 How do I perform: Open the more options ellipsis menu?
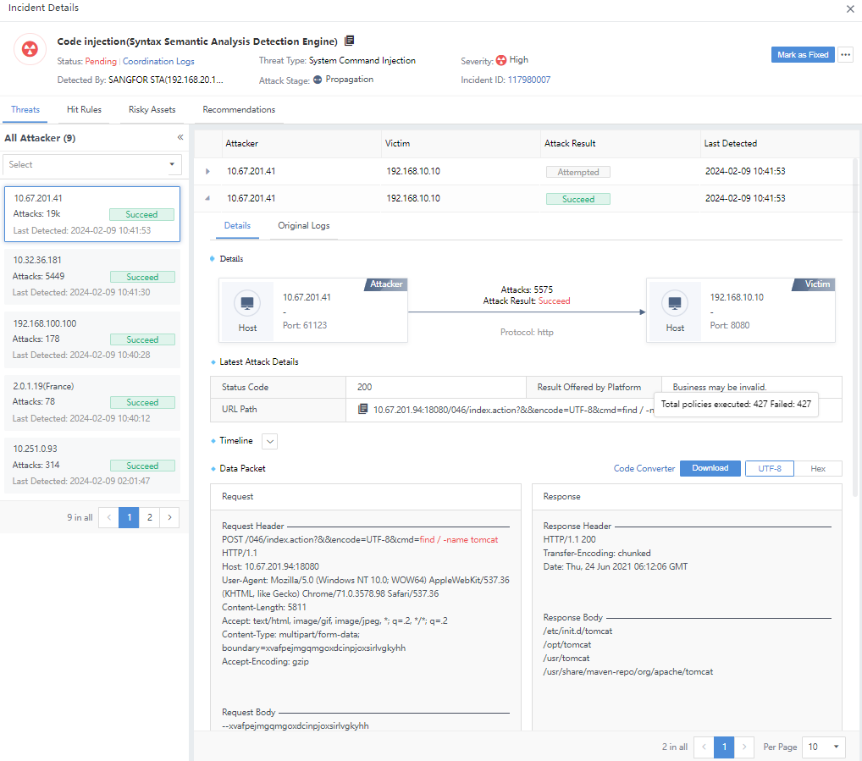845,55
